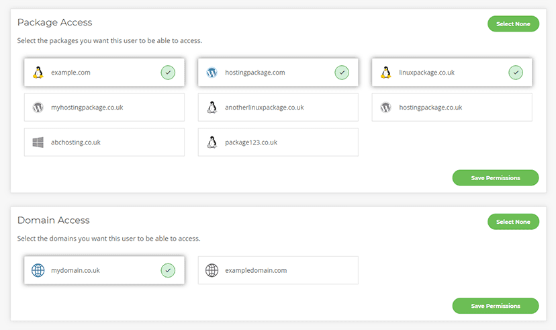Click the 'Select the packages you want' description
Screen dimensions: 556x330
coord(109,41)
